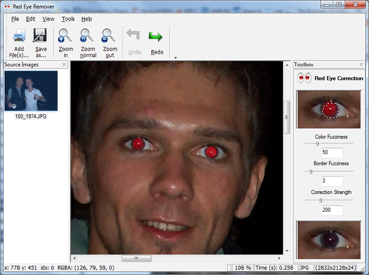Click the Add File(s) toolbar icon
The width and height of the screenshot is (369, 275).
pyautogui.click(x=19, y=36)
